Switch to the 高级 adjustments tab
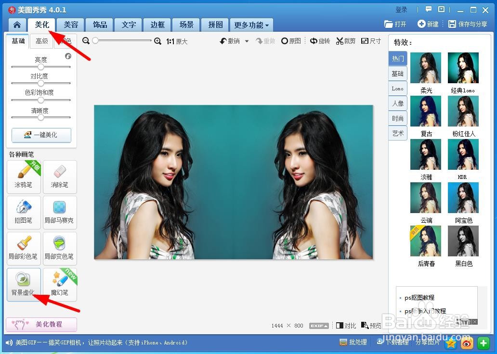The width and height of the screenshot is (497, 354). tap(41, 41)
